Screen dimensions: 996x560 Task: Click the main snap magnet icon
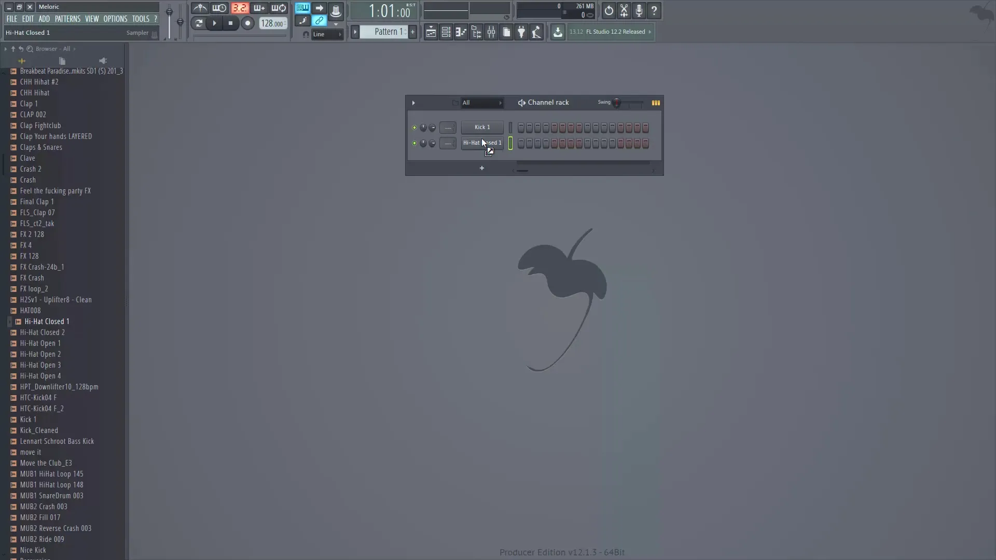tap(306, 34)
